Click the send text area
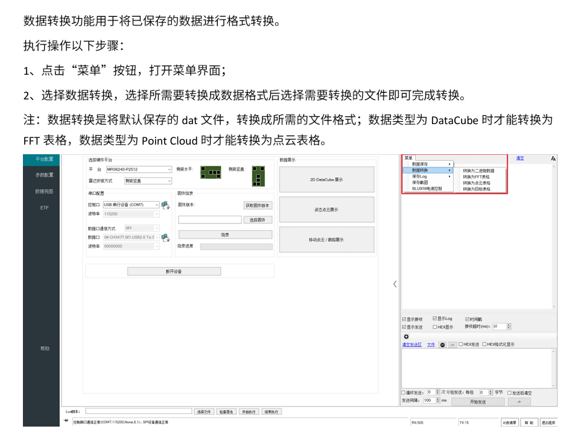The image size is (572, 432). [478, 369]
